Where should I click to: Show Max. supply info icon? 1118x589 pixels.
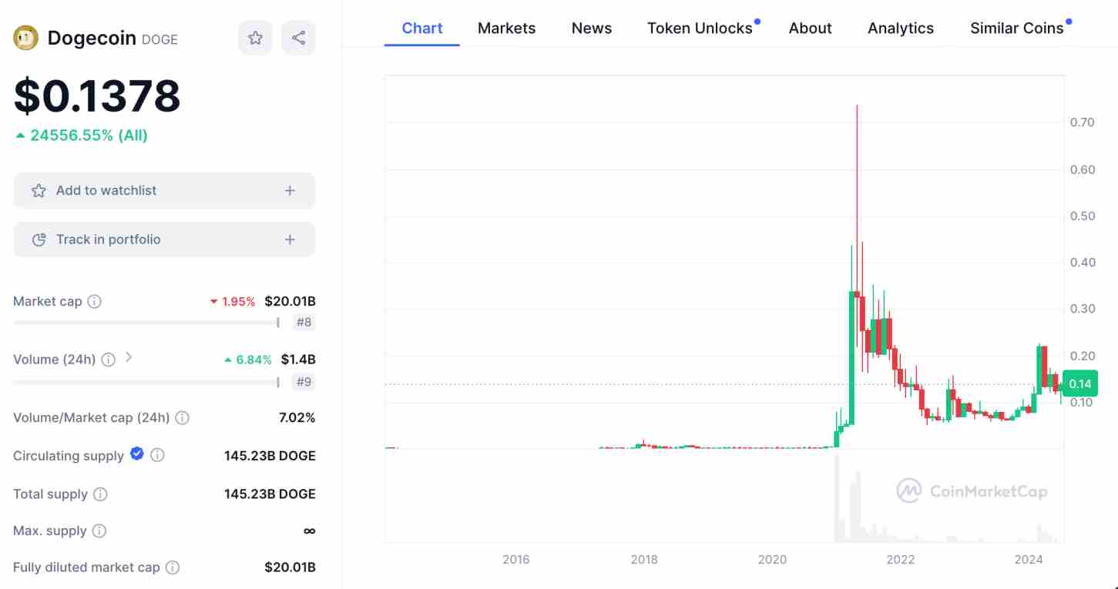coord(99,530)
